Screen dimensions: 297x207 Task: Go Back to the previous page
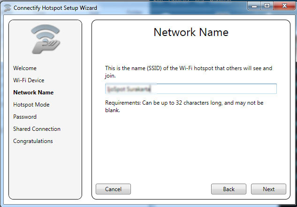[228, 189]
